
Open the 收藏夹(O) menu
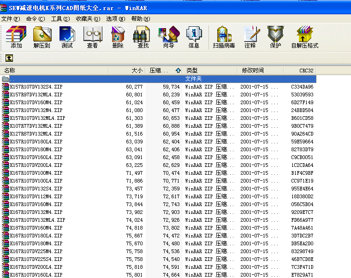pyautogui.click(x=88, y=19)
